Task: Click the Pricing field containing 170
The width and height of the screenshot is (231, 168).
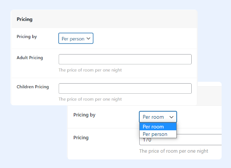Action: pyautogui.click(x=180, y=140)
